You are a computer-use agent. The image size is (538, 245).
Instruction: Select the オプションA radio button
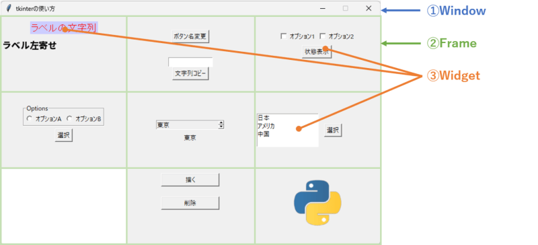click(x=29, y=119)
